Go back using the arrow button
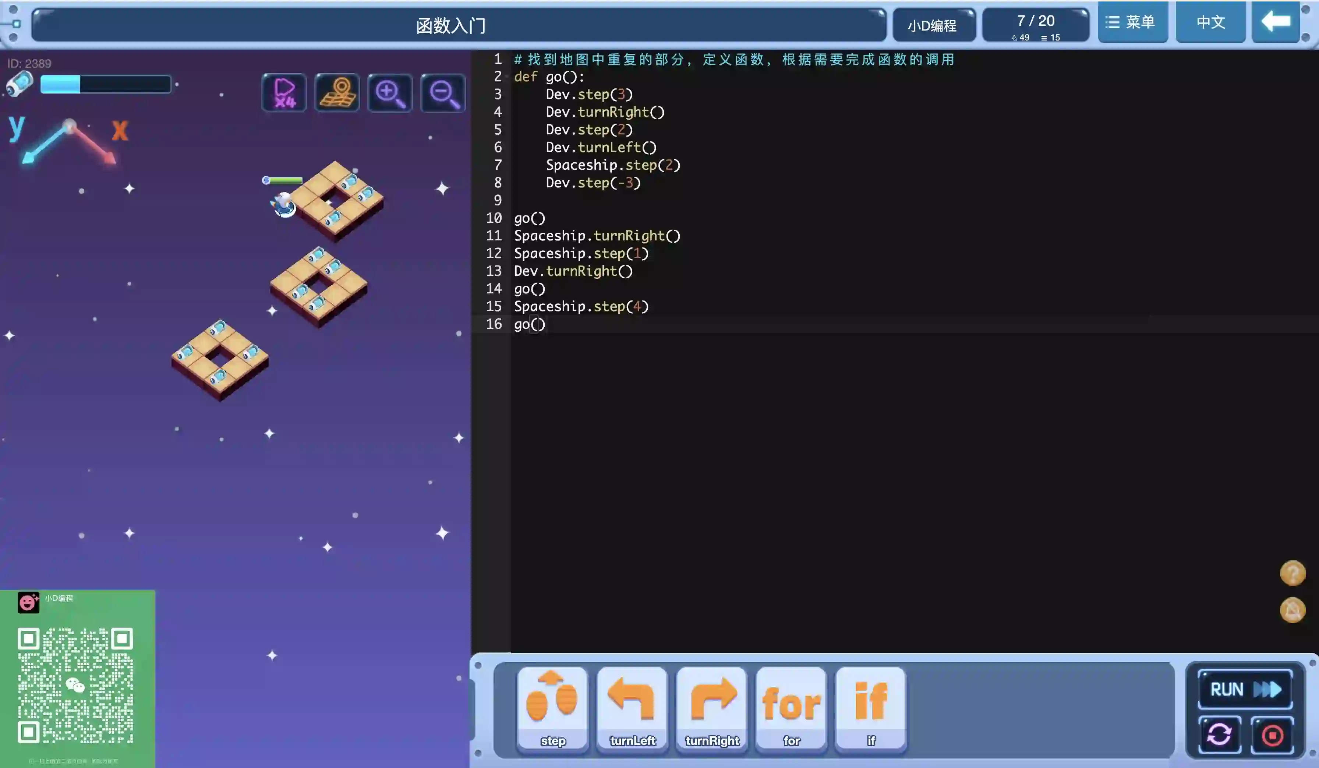The width and height of the screenshot is (1319, 768). click(x=1275, y=22)
